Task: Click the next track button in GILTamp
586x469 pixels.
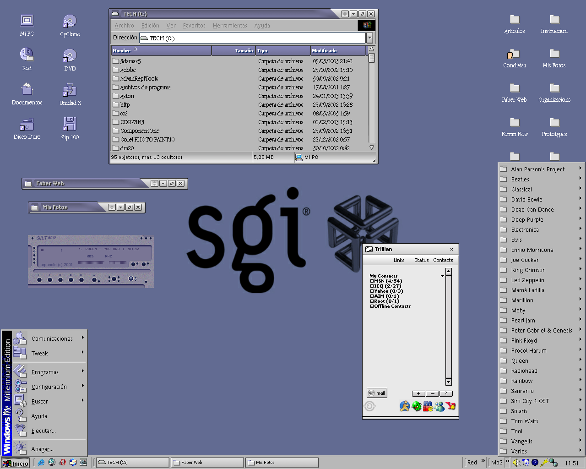Action: click(x=81, y=279)
